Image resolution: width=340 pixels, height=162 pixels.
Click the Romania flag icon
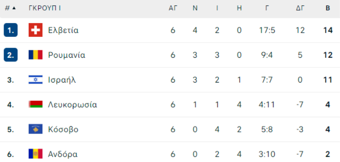click(36, 55)
